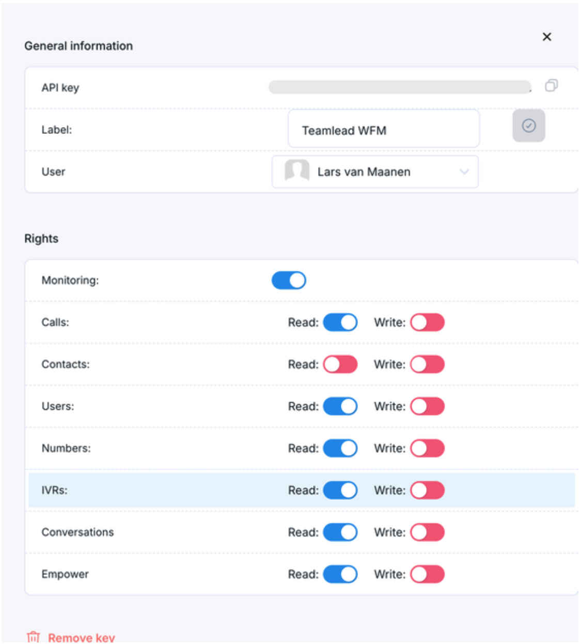Toggle the Monitoring right switch
This screenshot has height=644, width=581.
tap(289, 280)
